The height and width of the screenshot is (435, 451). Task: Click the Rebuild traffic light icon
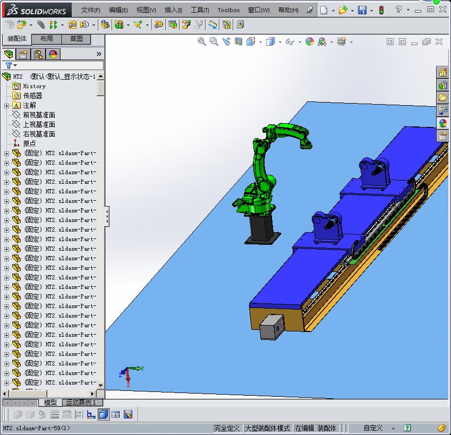(381, 10)
